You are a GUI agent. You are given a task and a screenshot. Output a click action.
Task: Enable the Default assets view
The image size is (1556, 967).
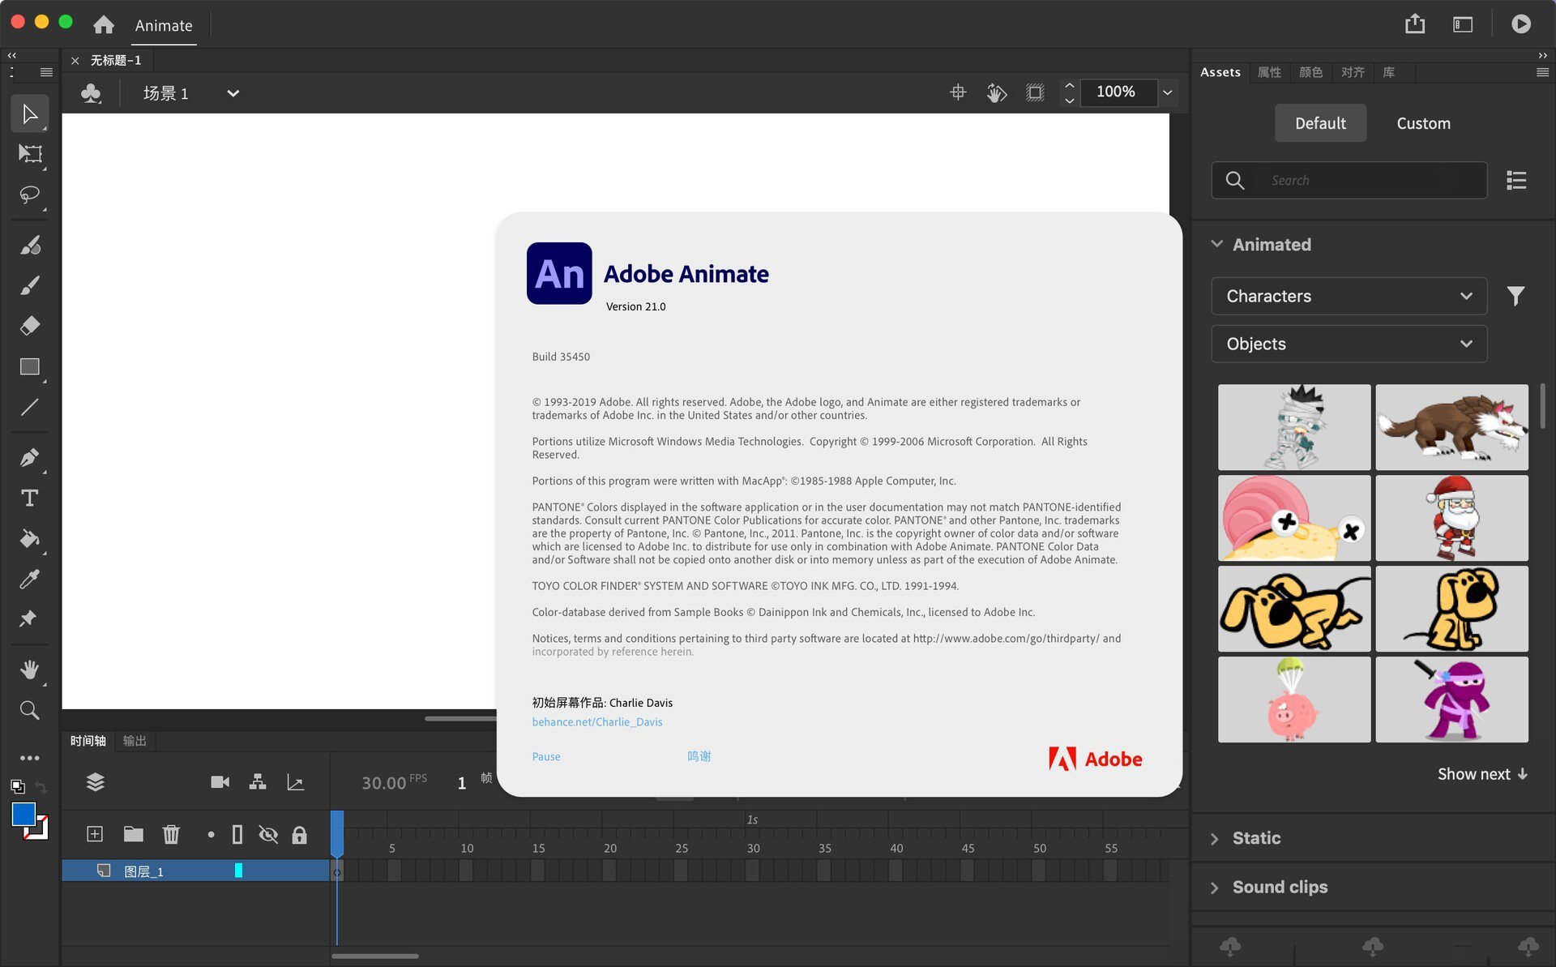click(x=1319, y=124)
